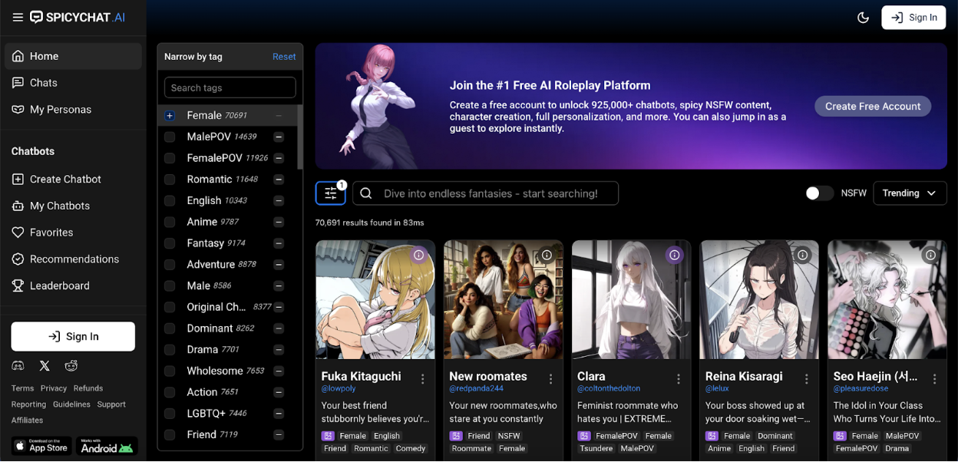
Task: Check the MalePOV tag checkbox
Action: (x=170, y=137)
